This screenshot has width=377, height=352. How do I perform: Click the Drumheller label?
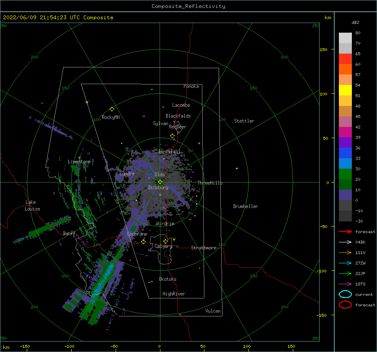(x=245, y=206)
